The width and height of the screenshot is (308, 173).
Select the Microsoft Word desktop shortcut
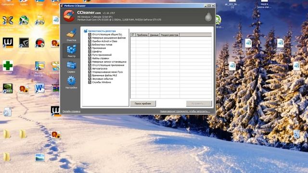coord(39,88)
